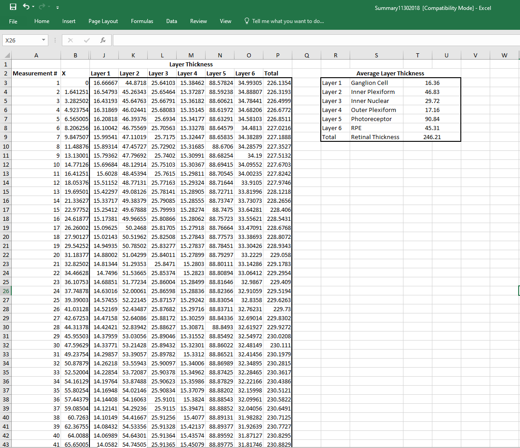Click the formula bar Enter checkmark icon
Image resolution: width=520 pixels, height=448 pixels.
pos(87,40)
